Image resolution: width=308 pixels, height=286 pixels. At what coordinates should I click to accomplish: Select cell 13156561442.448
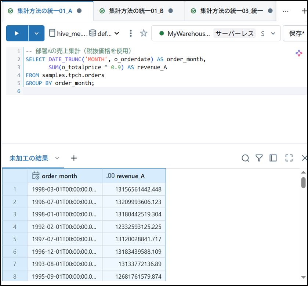[x=134, y=189]
